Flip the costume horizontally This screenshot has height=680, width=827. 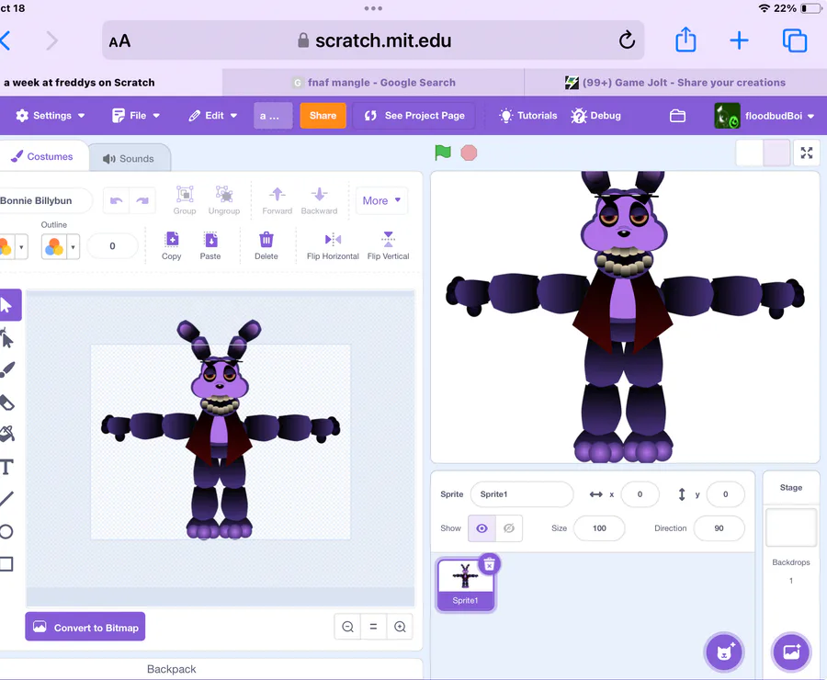[333, 245]
